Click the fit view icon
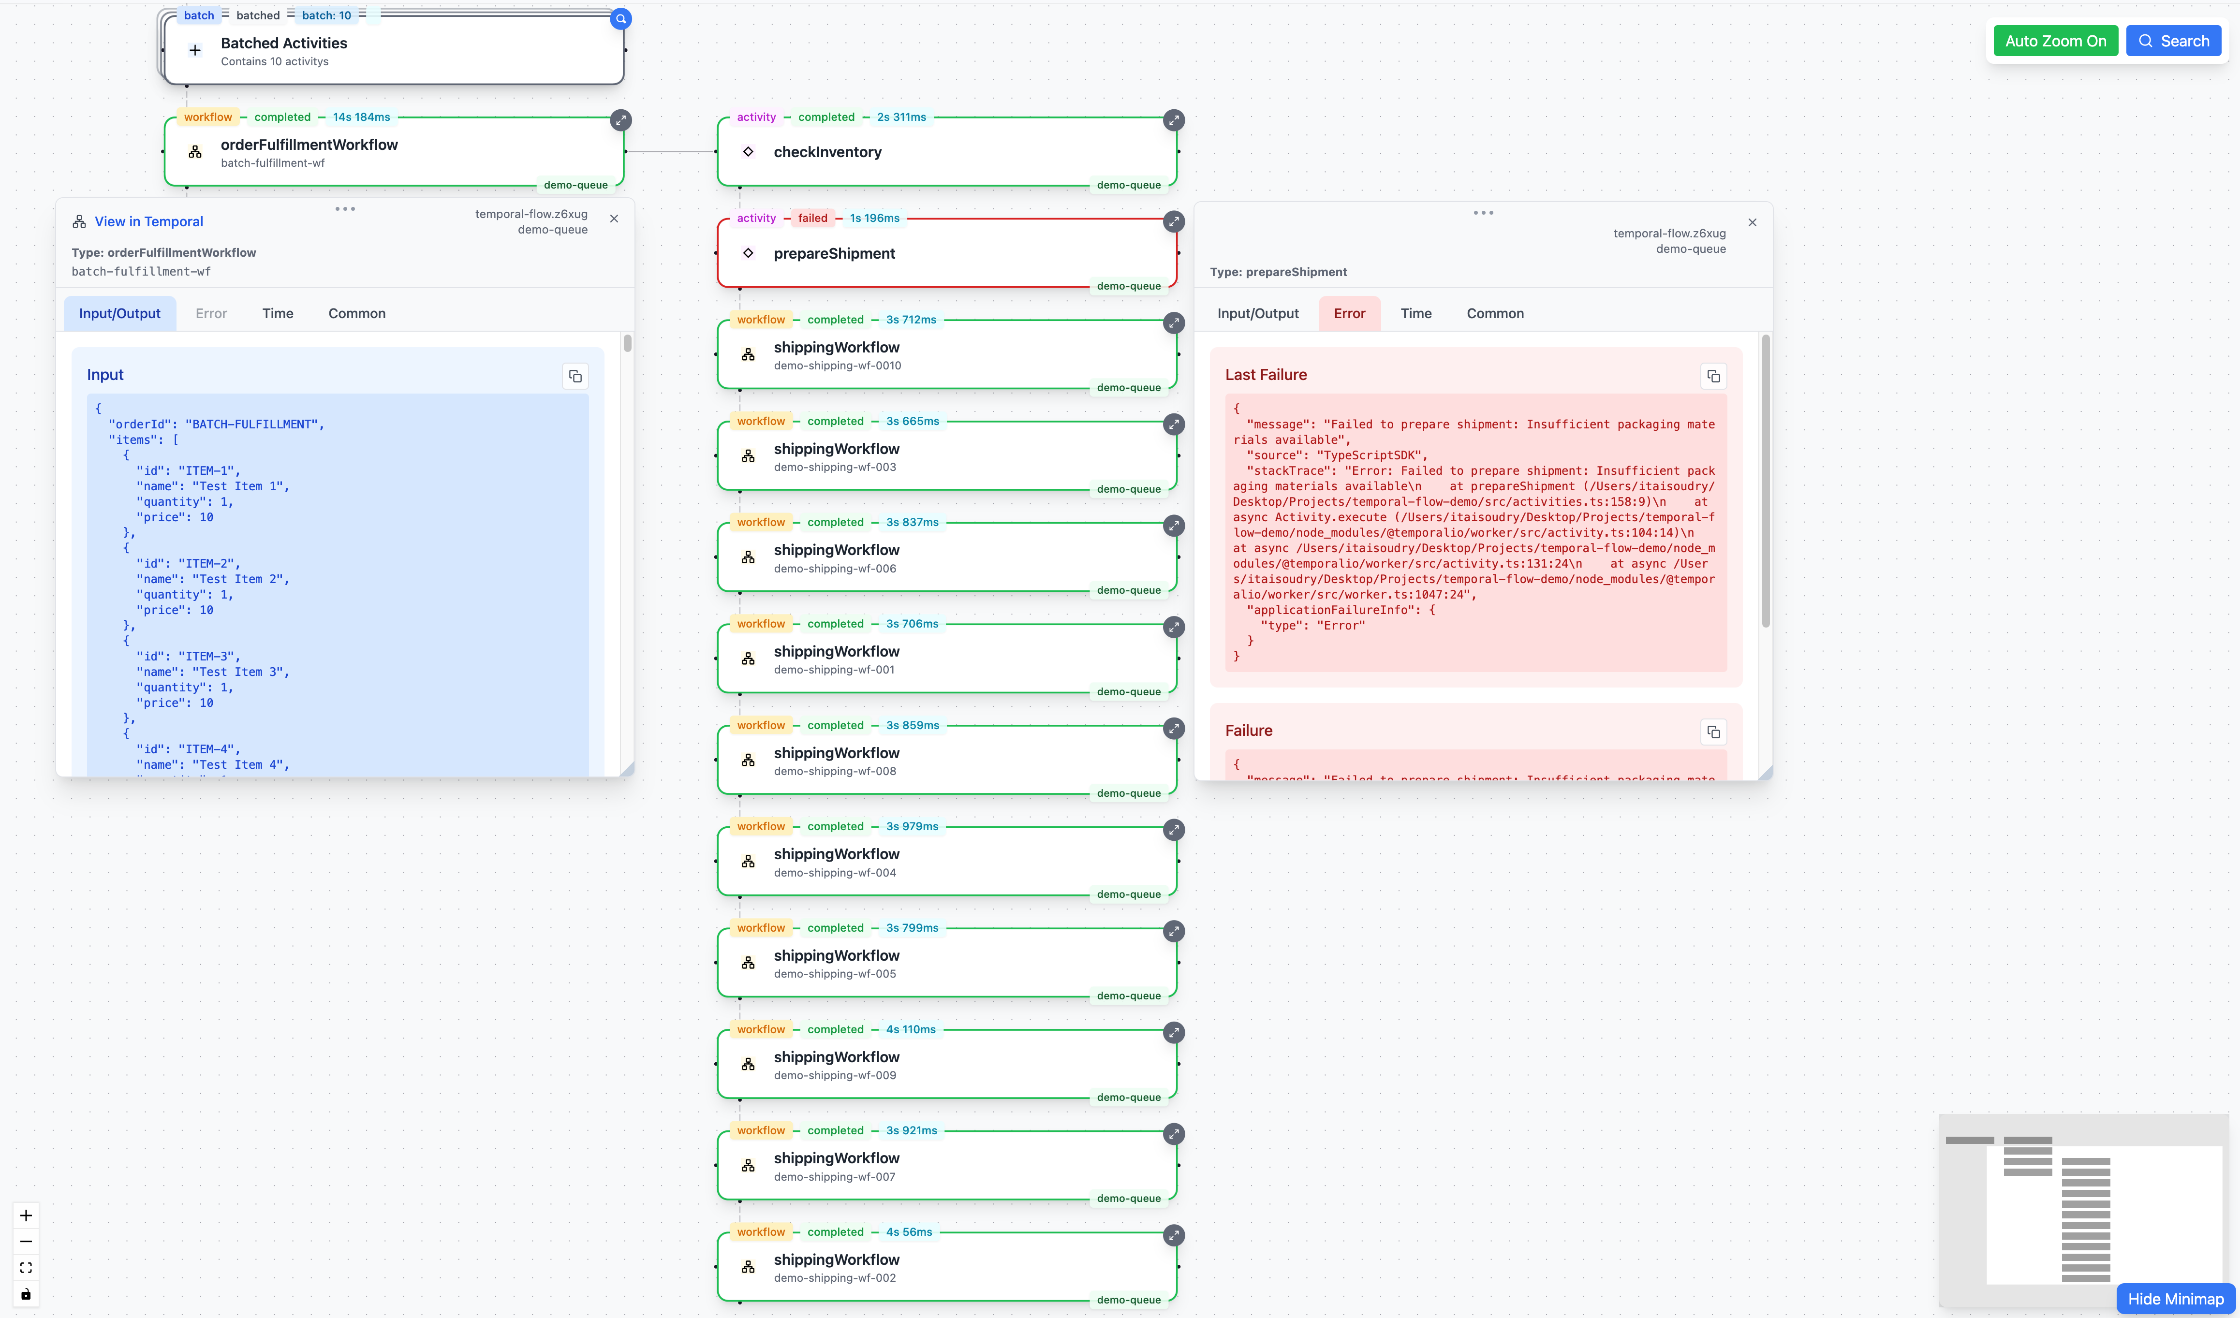2240x1318 pixels. coord(26,1267)
